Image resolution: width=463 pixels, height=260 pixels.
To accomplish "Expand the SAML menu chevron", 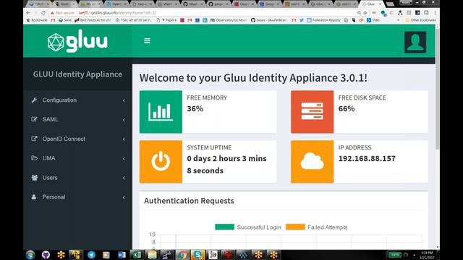I will coord(124,120).
